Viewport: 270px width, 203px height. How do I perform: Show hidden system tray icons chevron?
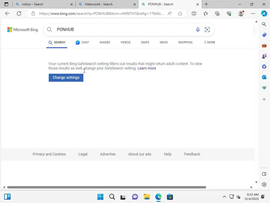224,197
